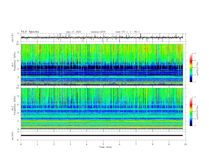Click the time axis tick label 1
209x162 pixels.
pyautogui.click(x=37, y=144)
